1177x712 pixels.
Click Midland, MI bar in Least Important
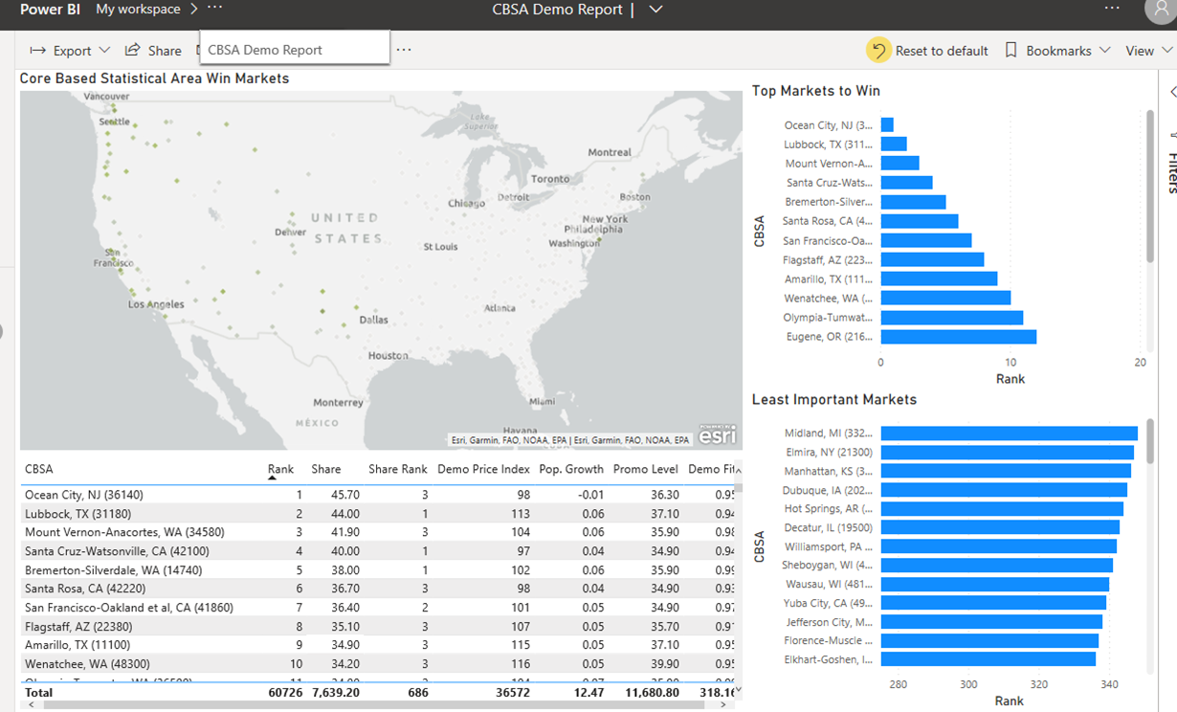pyautogui.click(x=1010, y=434)
